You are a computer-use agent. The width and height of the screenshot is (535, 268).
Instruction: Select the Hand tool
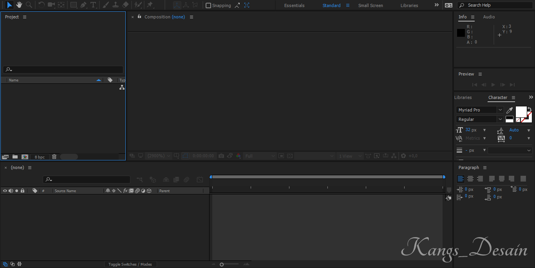coord(19,5)
